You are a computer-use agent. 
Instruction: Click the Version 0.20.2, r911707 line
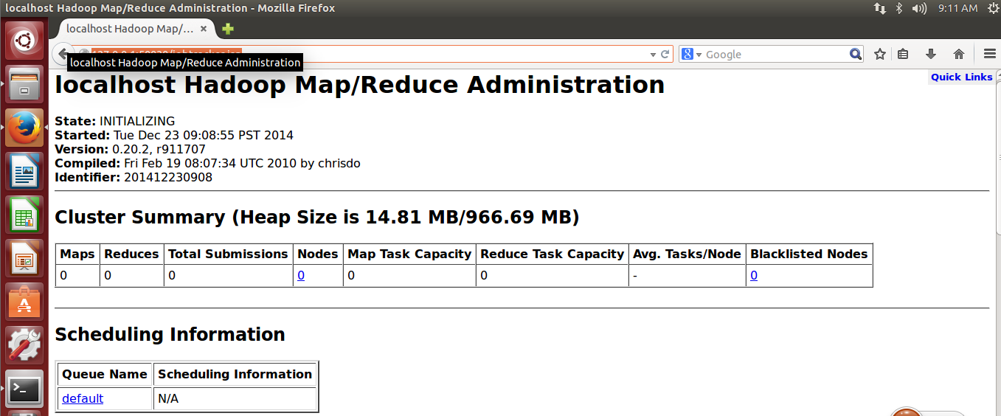(x=130, y=149)
